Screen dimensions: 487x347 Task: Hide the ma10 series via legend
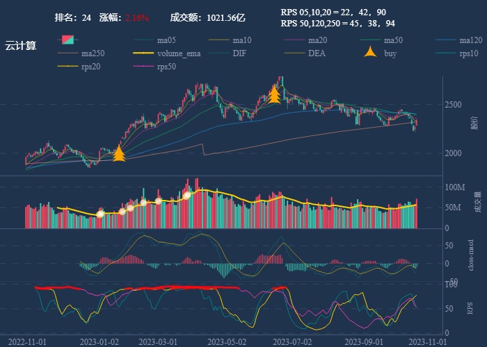point(243,40)
